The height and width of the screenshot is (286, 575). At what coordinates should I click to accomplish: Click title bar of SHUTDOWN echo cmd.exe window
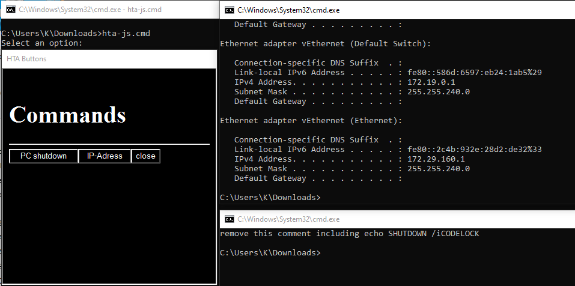click(398, 219)
